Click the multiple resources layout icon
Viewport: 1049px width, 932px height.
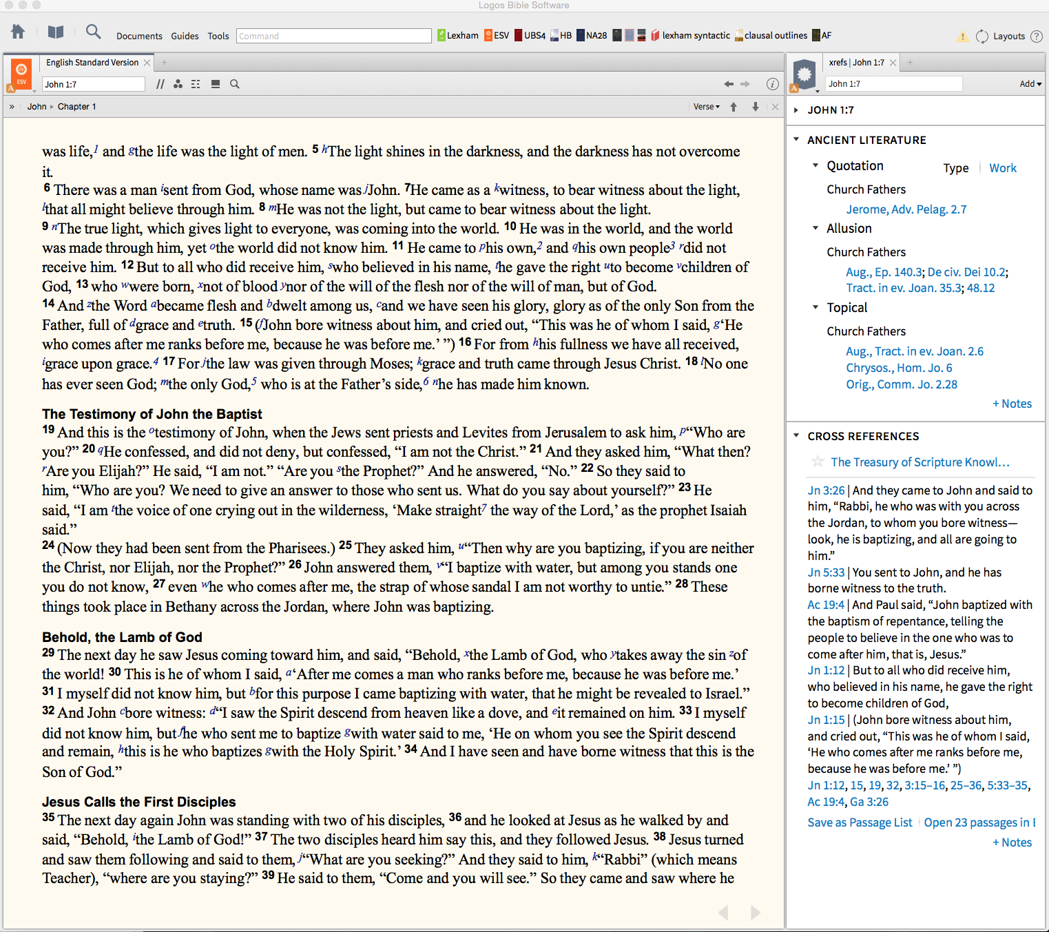click(x=215, y=84)
